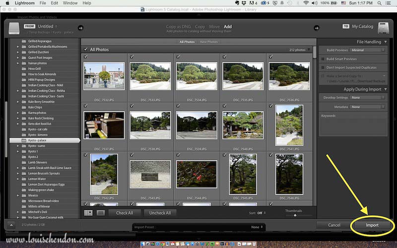Switch to loupe view icon
This screenshot has width=397, height=248.
click(x=101, y=213)
